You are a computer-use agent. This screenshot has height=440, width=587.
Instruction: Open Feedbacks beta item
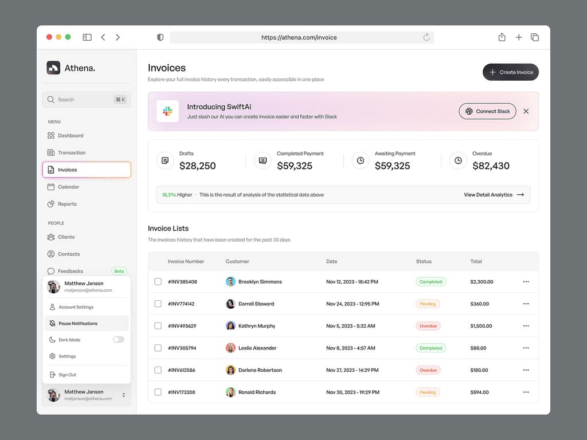[87, 271]
